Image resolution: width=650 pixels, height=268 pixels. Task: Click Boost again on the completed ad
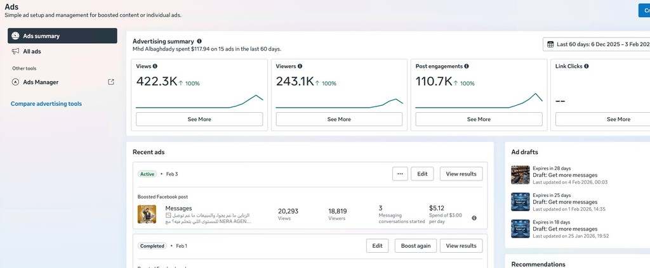pos(415,246)
